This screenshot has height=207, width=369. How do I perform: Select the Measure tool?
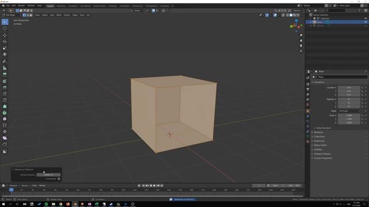[5, 68]
